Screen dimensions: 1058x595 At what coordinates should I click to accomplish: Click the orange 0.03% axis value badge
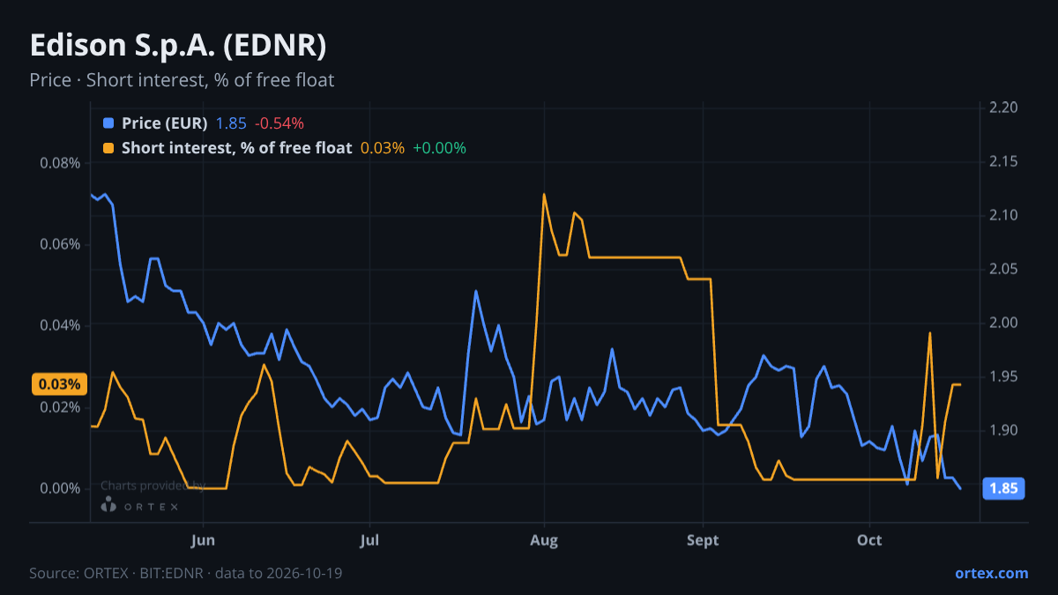pyautogui.click(x=60, y=384)
